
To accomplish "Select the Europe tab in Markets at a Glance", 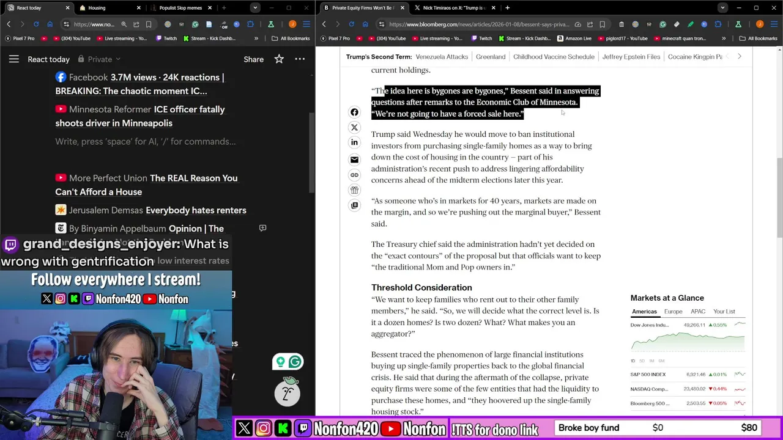I will pos(673,312).
